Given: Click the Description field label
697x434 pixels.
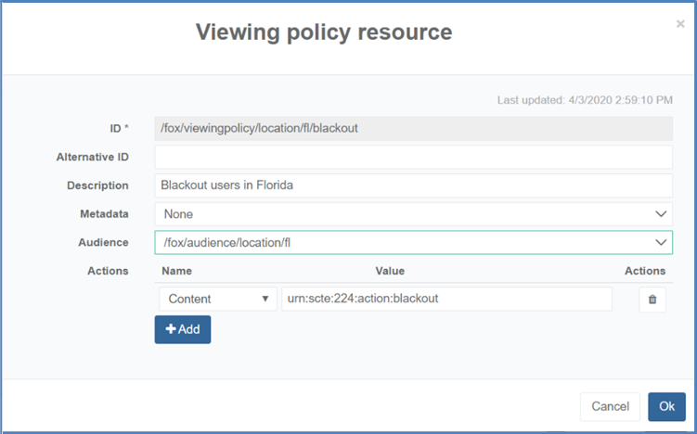Looking at the screenshot, I should tap(97, 185).
